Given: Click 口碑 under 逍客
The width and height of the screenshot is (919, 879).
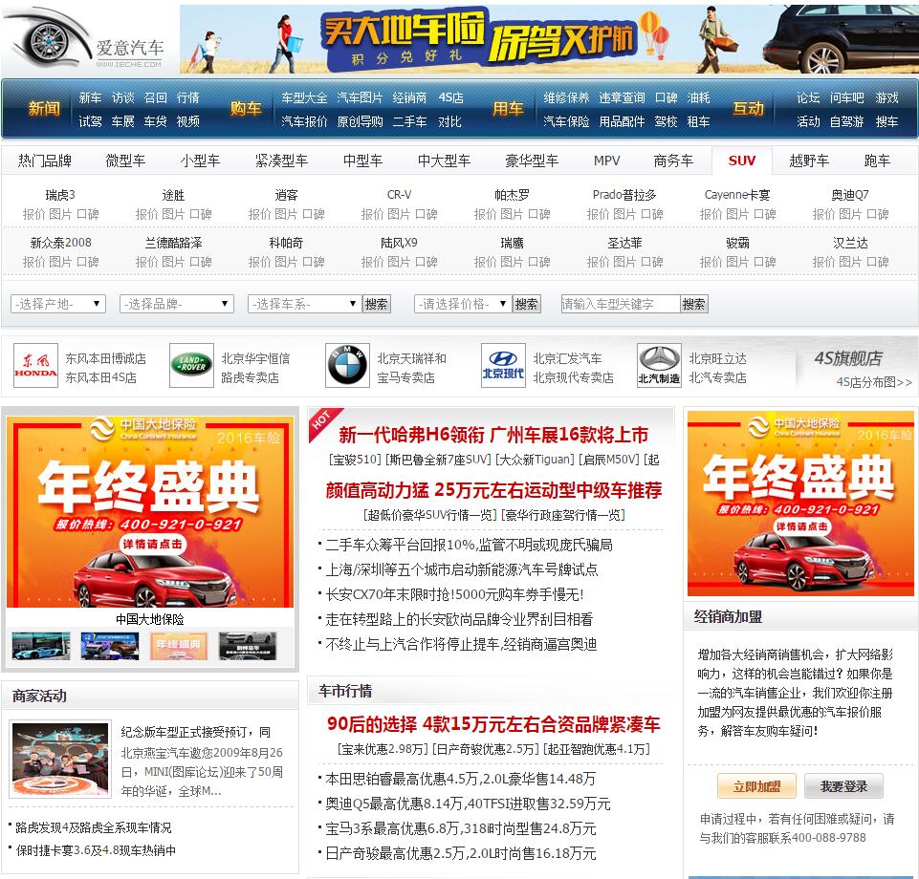Looking at the screenshot, I should (x=314, y=214).
